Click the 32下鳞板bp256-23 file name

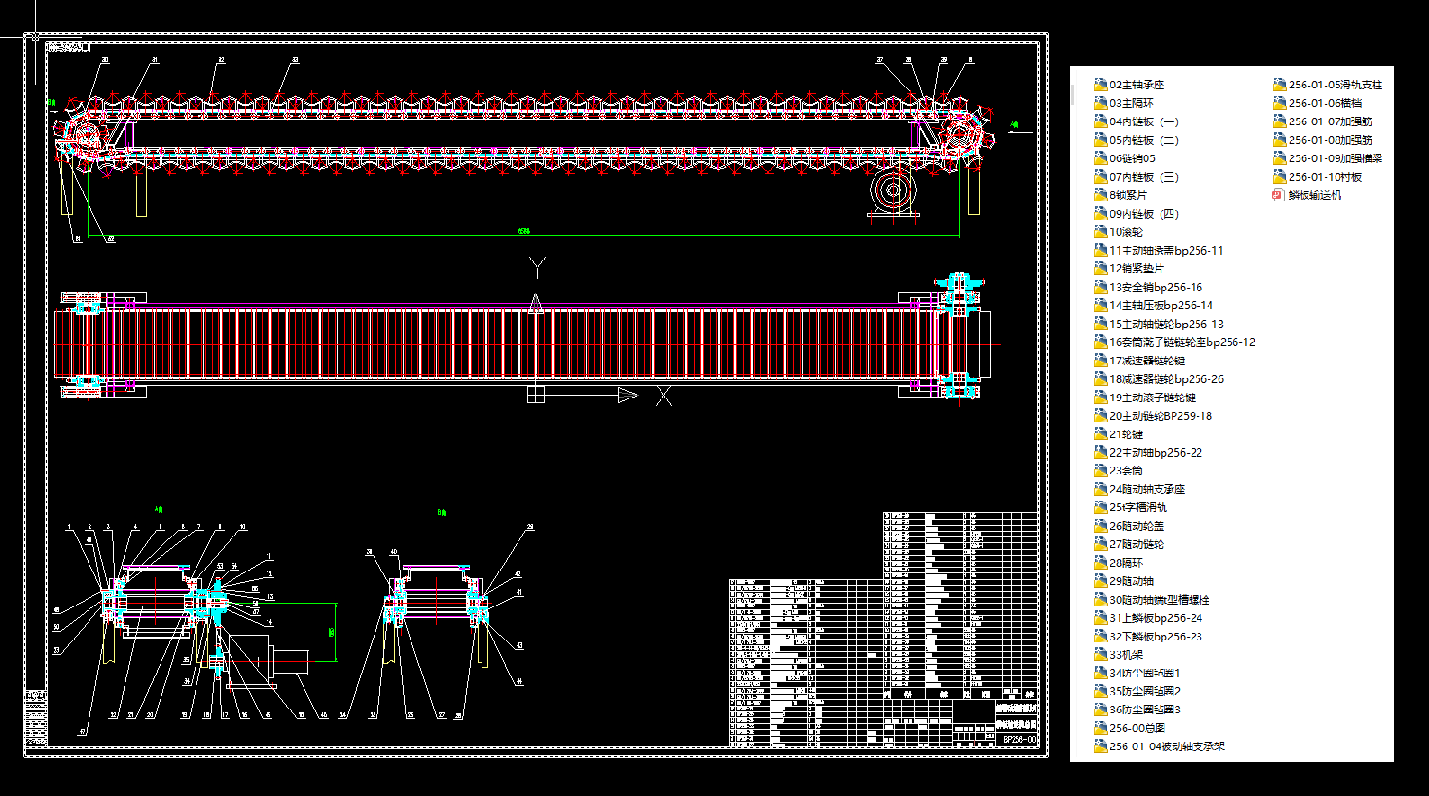1156,637
